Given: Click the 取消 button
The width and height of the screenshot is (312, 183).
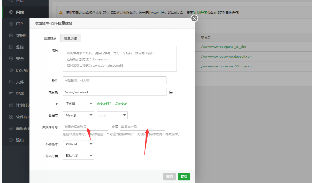Looking at the screenshot, I should click(x=170, y=177).
